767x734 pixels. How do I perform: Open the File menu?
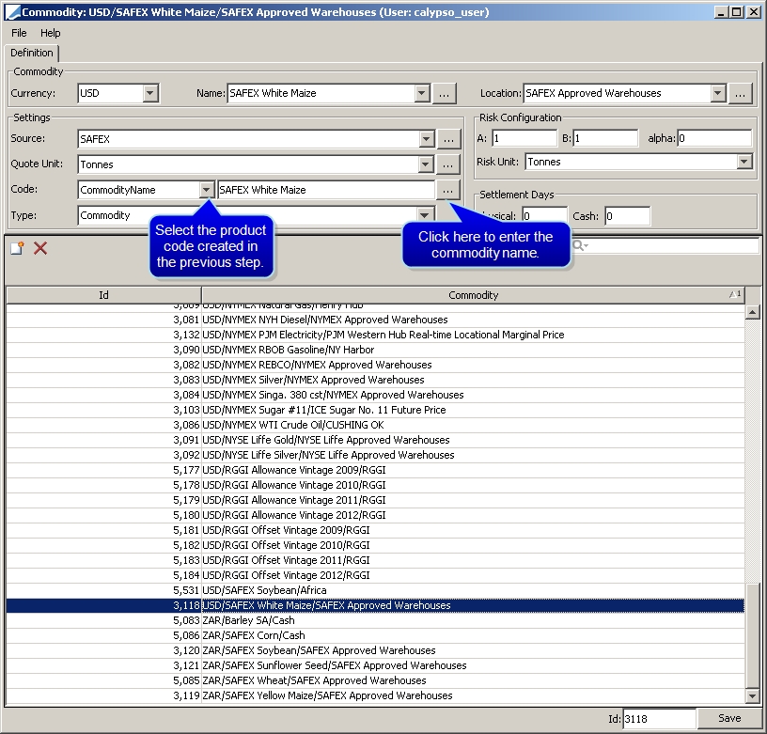(19, 33)
